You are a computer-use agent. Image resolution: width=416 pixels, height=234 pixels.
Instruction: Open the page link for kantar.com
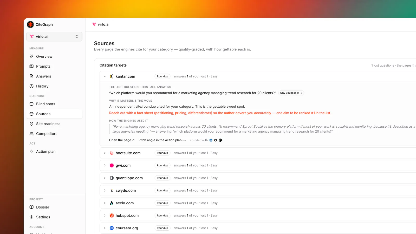pyautogui.click(x=122, y=140)
